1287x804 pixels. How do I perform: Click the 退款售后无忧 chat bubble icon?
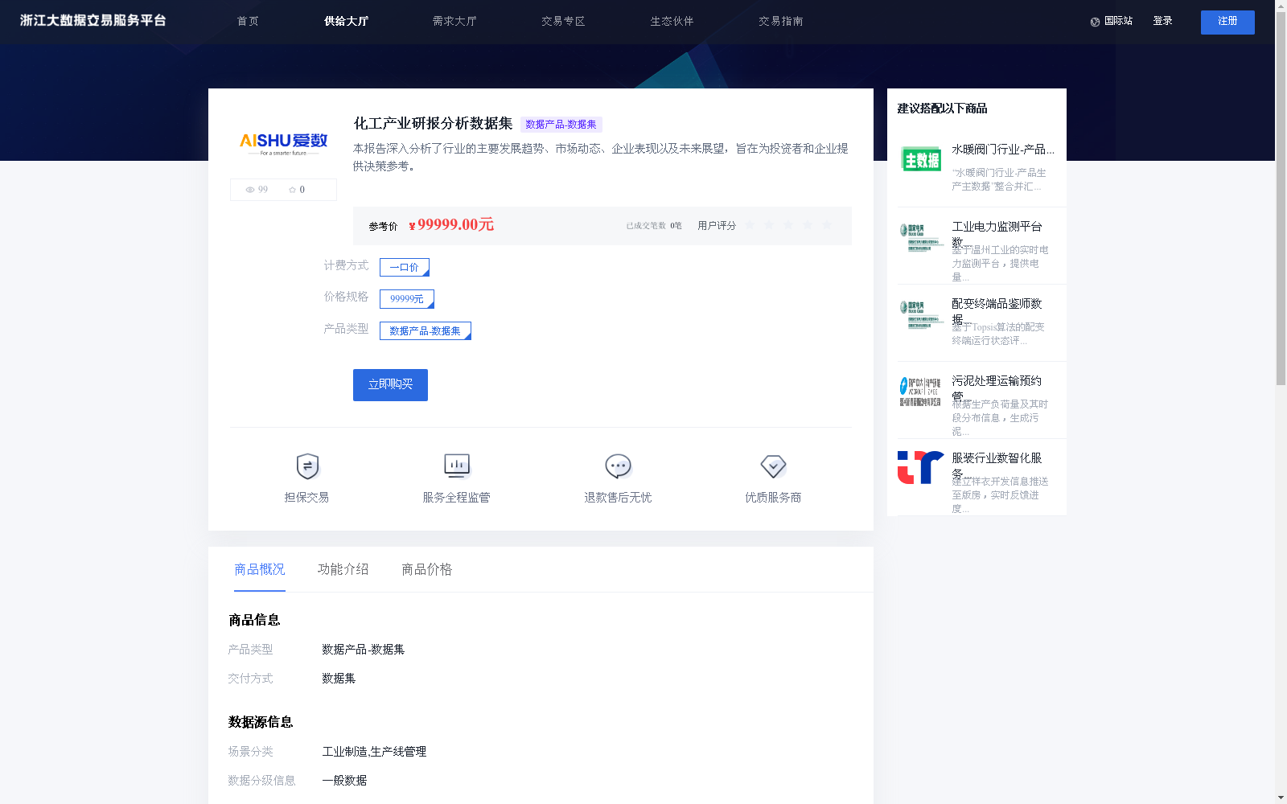[618, 466]
